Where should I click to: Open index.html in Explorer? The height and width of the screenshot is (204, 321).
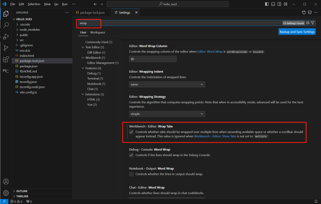(42, 56)
